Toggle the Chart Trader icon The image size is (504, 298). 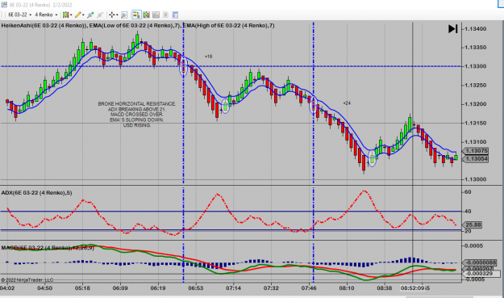pos(136,15)
